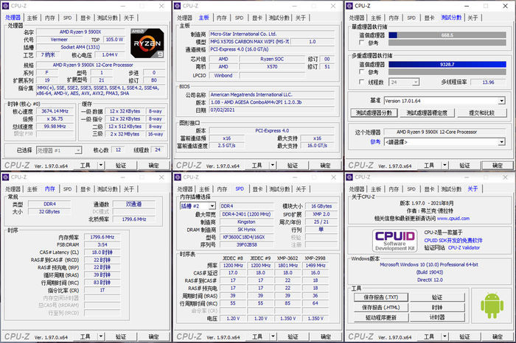Click 保存报告 (.HTML) button
The height and width of the screenshot is (343, 516).
coord(381,308)
